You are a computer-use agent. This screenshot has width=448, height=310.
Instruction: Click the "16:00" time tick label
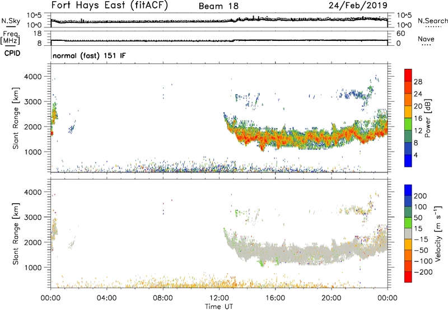[275, 298]
